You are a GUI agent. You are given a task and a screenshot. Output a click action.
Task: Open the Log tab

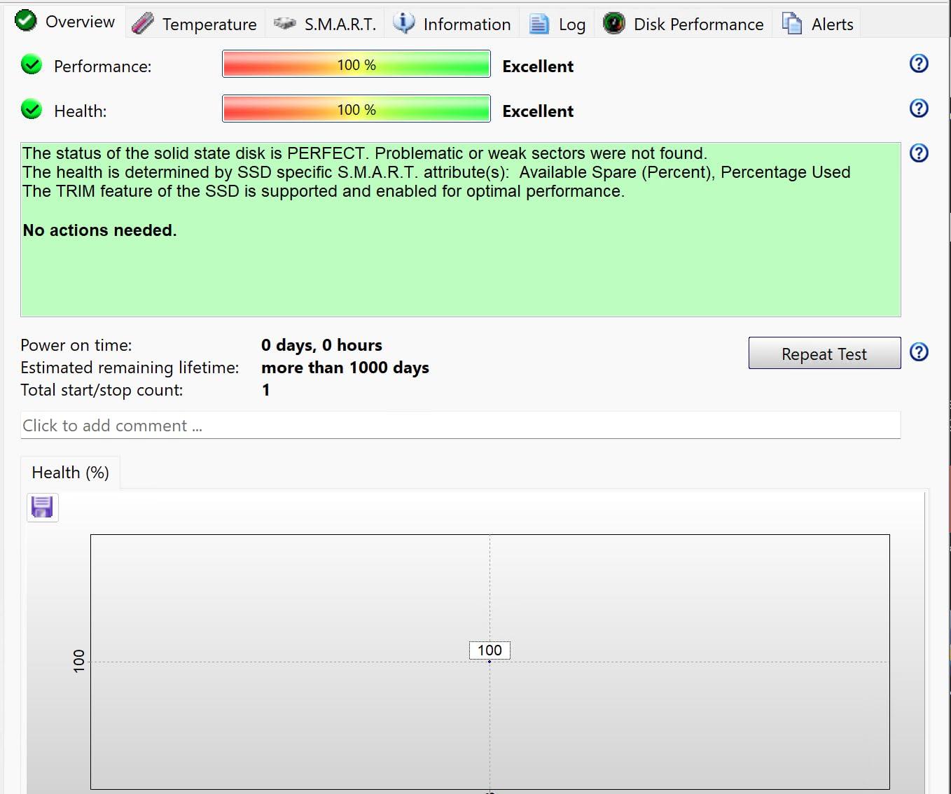(x=558, y=25)
